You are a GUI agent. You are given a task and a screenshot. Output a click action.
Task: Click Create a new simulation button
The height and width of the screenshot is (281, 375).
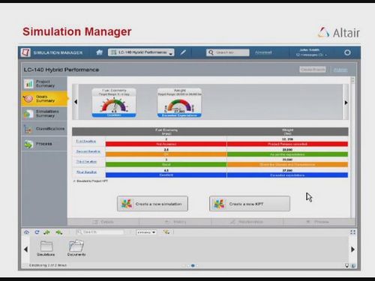(x=152, y=204)
